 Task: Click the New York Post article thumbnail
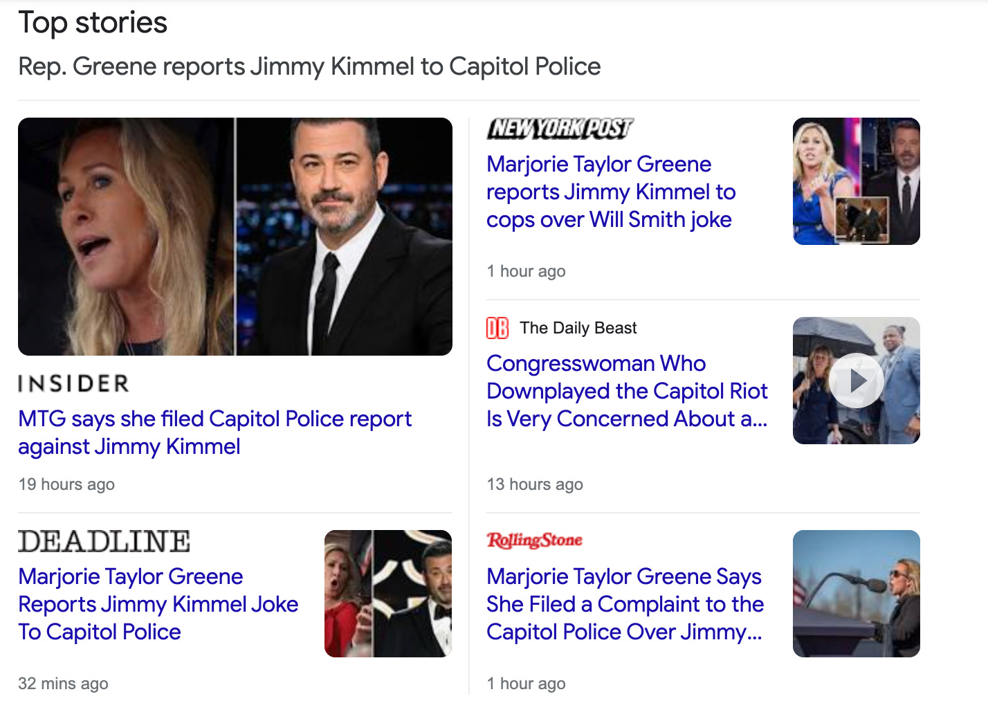pos(856,181)
